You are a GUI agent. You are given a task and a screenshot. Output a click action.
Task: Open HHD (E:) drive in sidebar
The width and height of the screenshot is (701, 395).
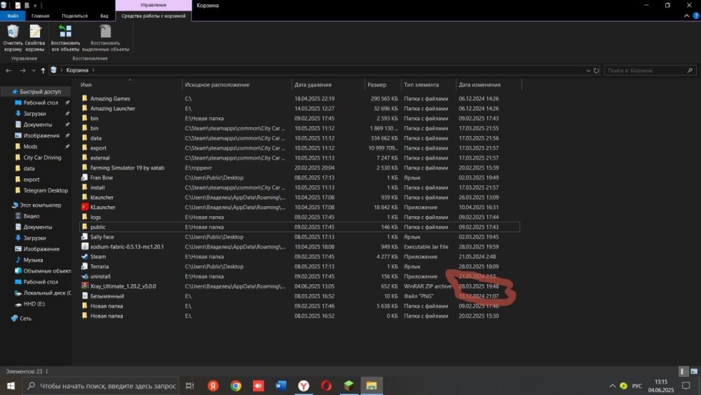pyautogui.click(x=34, y=304)
